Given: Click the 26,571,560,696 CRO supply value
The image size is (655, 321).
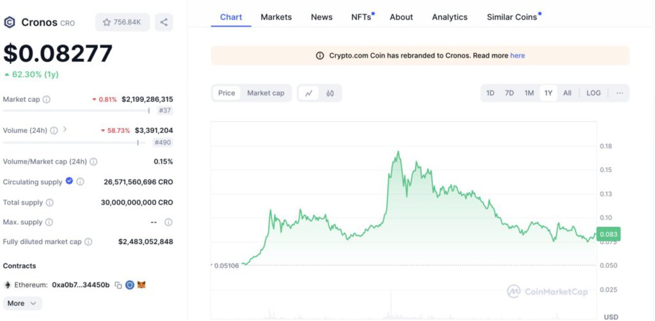Looking at the screenshot, I should coord(138,182).
